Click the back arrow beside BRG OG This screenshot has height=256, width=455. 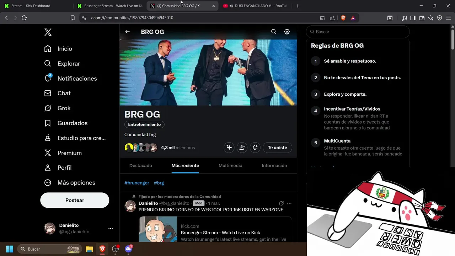click(x=127, y=32)
